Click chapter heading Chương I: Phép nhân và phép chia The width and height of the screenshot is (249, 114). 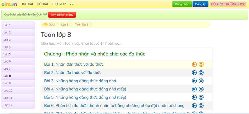95,54
